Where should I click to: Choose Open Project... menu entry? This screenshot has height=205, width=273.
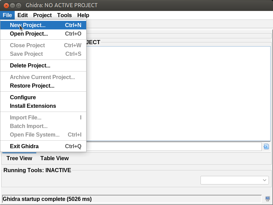click(x=43, y=34)
